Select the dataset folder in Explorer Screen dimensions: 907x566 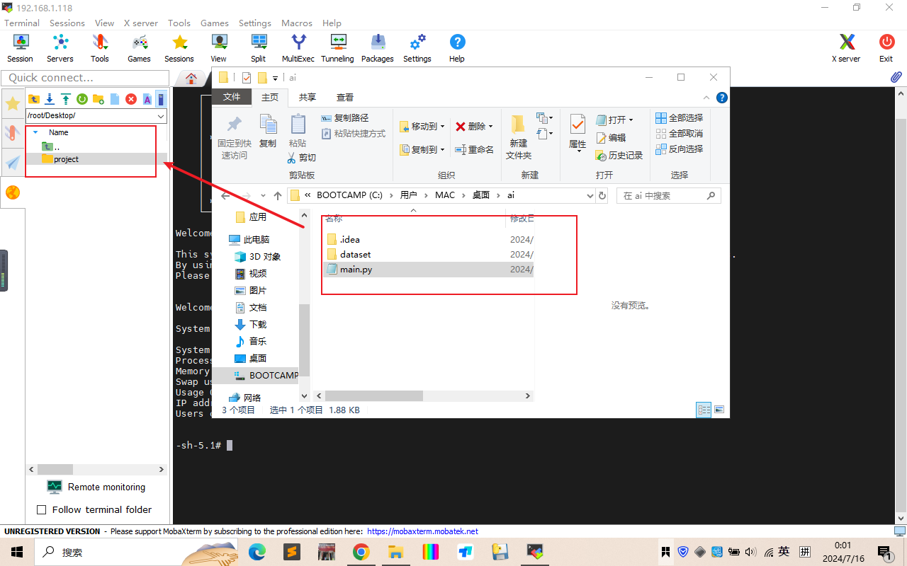pyautogui.click(x=355, y=254)
